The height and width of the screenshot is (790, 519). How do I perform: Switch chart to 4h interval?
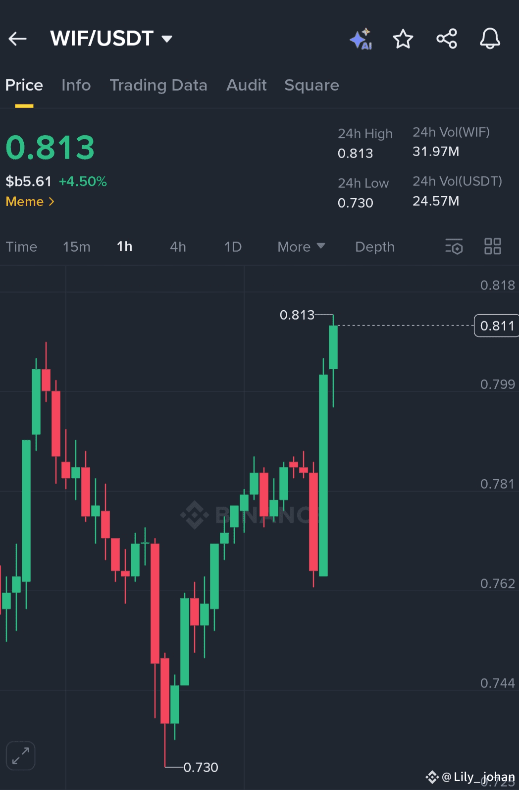(178, 247)
